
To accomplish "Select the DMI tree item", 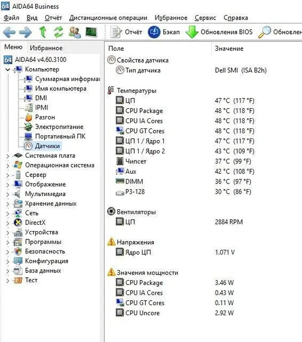I will 35,98.
